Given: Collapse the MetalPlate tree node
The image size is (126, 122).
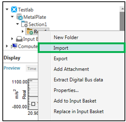Looking at the screenshot, I should tap(12, 17).
